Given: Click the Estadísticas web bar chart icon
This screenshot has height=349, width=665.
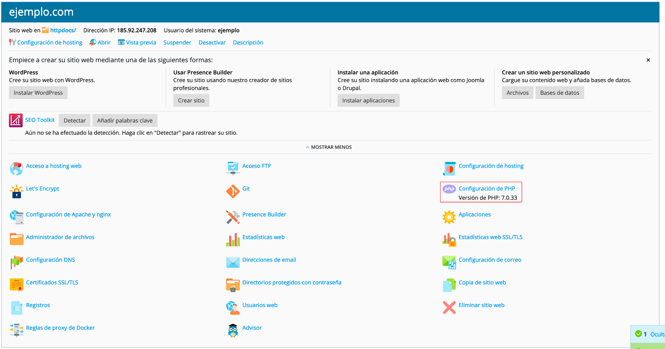Looking at the screenshot, I should pos(233,240).
